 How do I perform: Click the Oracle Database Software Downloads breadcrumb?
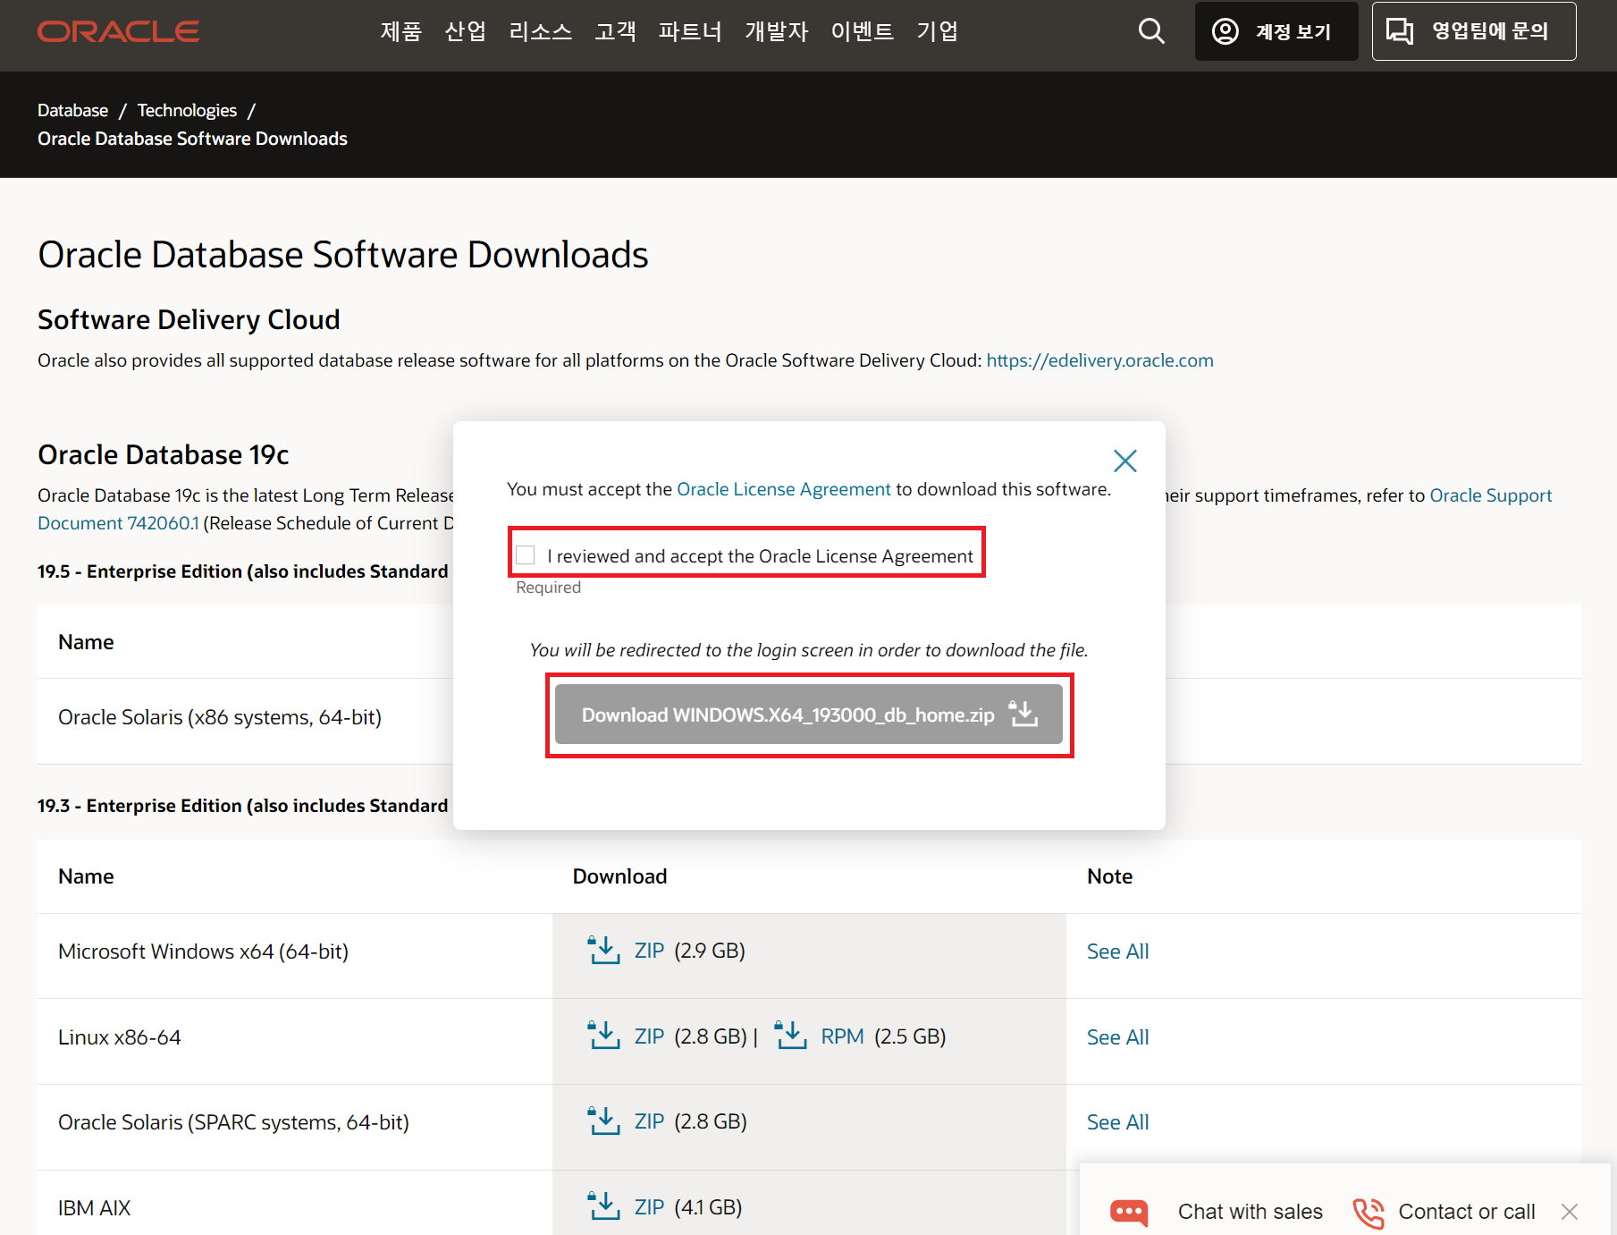click(x=192, y=139)
